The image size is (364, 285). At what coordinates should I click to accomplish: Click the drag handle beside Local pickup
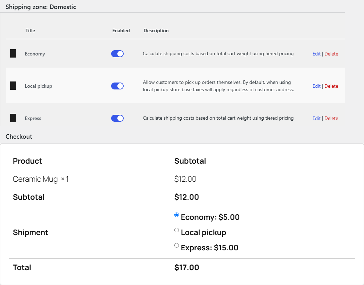click(x=13, y=86)
